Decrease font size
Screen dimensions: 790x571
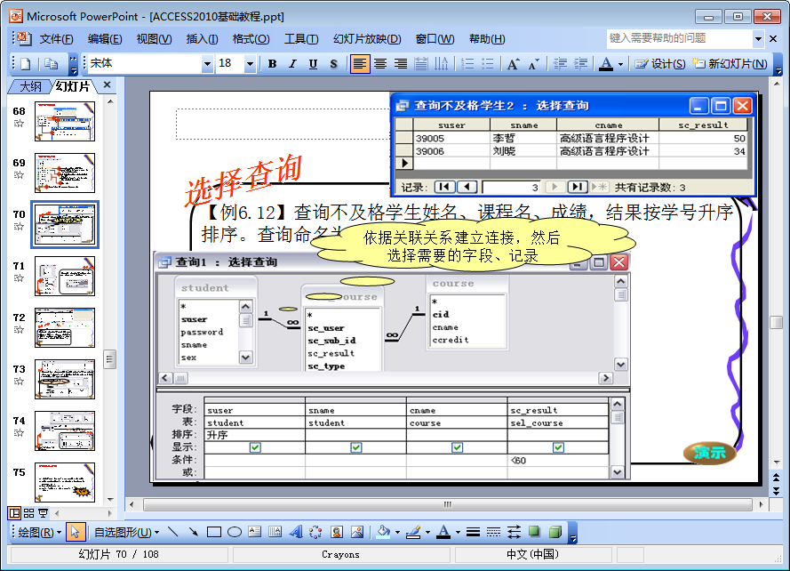coord(533,64)
